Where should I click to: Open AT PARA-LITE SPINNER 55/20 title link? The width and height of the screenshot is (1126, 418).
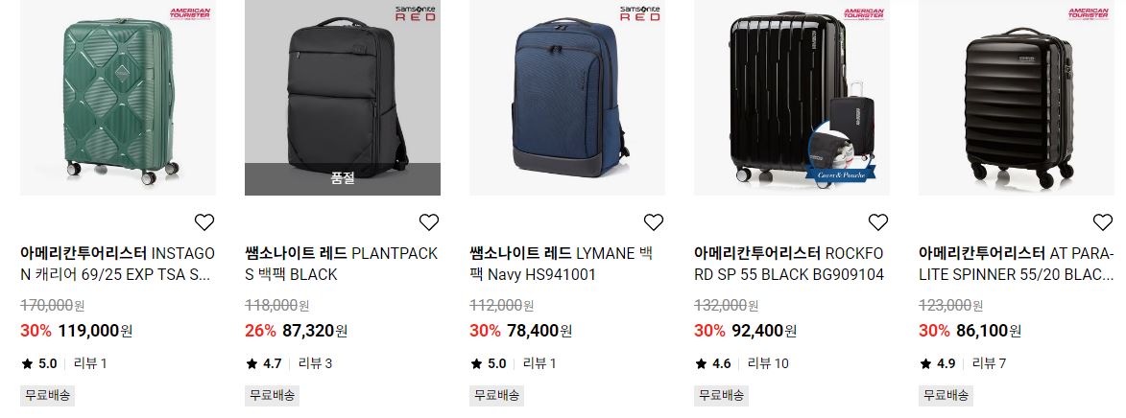click(x=1017, y=264)
